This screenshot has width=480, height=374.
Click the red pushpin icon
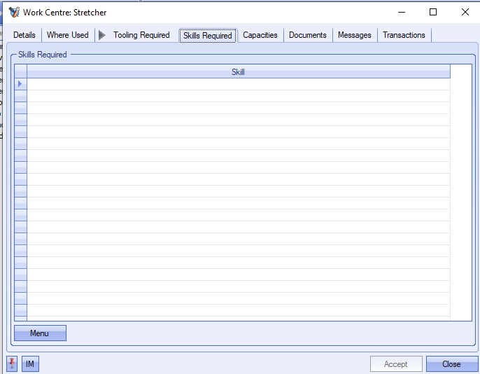(12, 363)
